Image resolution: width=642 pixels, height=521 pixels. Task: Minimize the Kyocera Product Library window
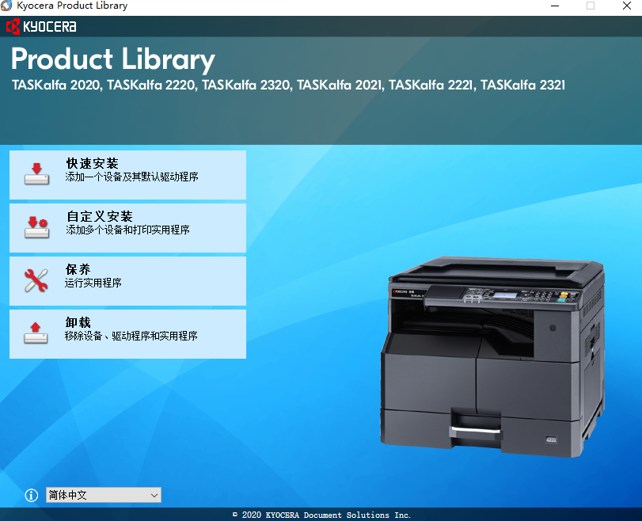pos(555,7)
